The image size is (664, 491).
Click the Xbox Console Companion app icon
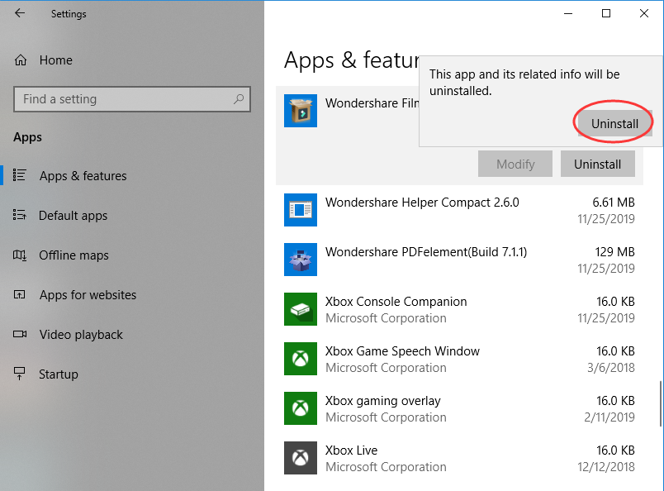tap(301, 309)
